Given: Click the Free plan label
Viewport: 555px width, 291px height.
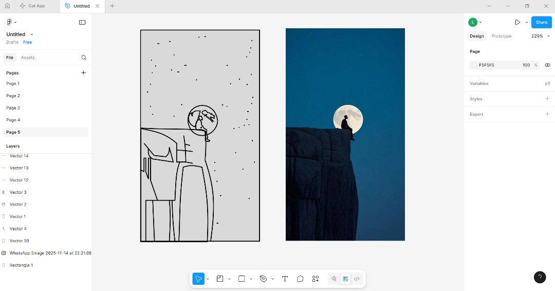Looking at the screenshot, I should (27, 42).
